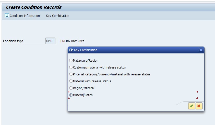Image resolution: width=215 pixels, height=125 pixels.
Task: Choose Price list category/currency/material option
Action: [71, 74]
